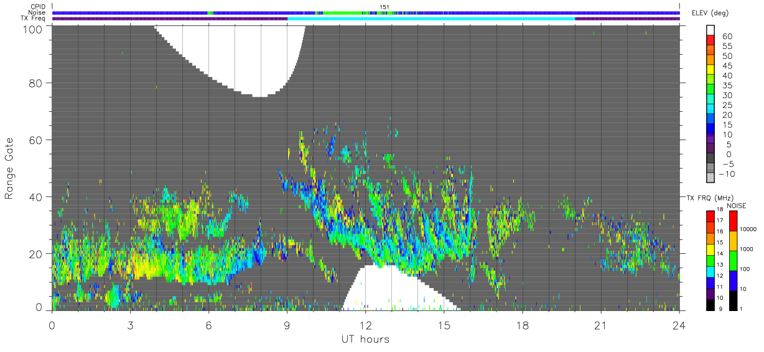Click NOISE legend label '10000'

click(x=750, y=230)
